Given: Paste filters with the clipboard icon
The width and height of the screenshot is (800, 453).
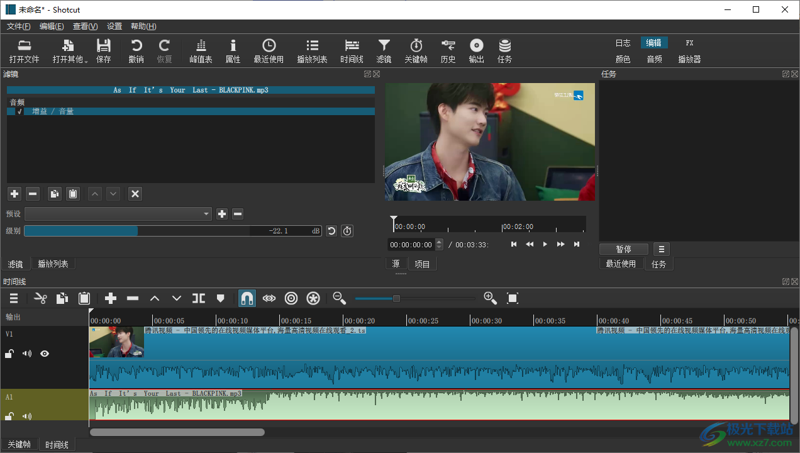Looking at the screenshot, I should click(x=73, y=194).
